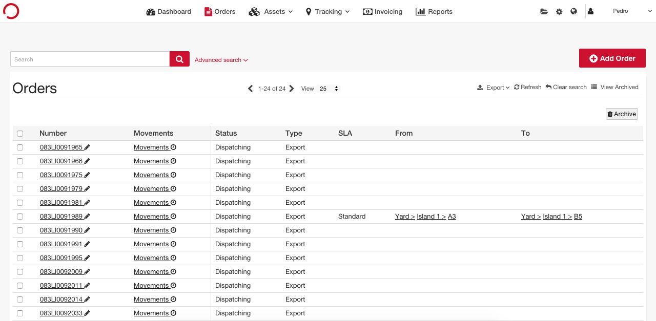This screenshot has width=656, height=321.
Task: Open the Export dropdown
Action: (494, 88)
